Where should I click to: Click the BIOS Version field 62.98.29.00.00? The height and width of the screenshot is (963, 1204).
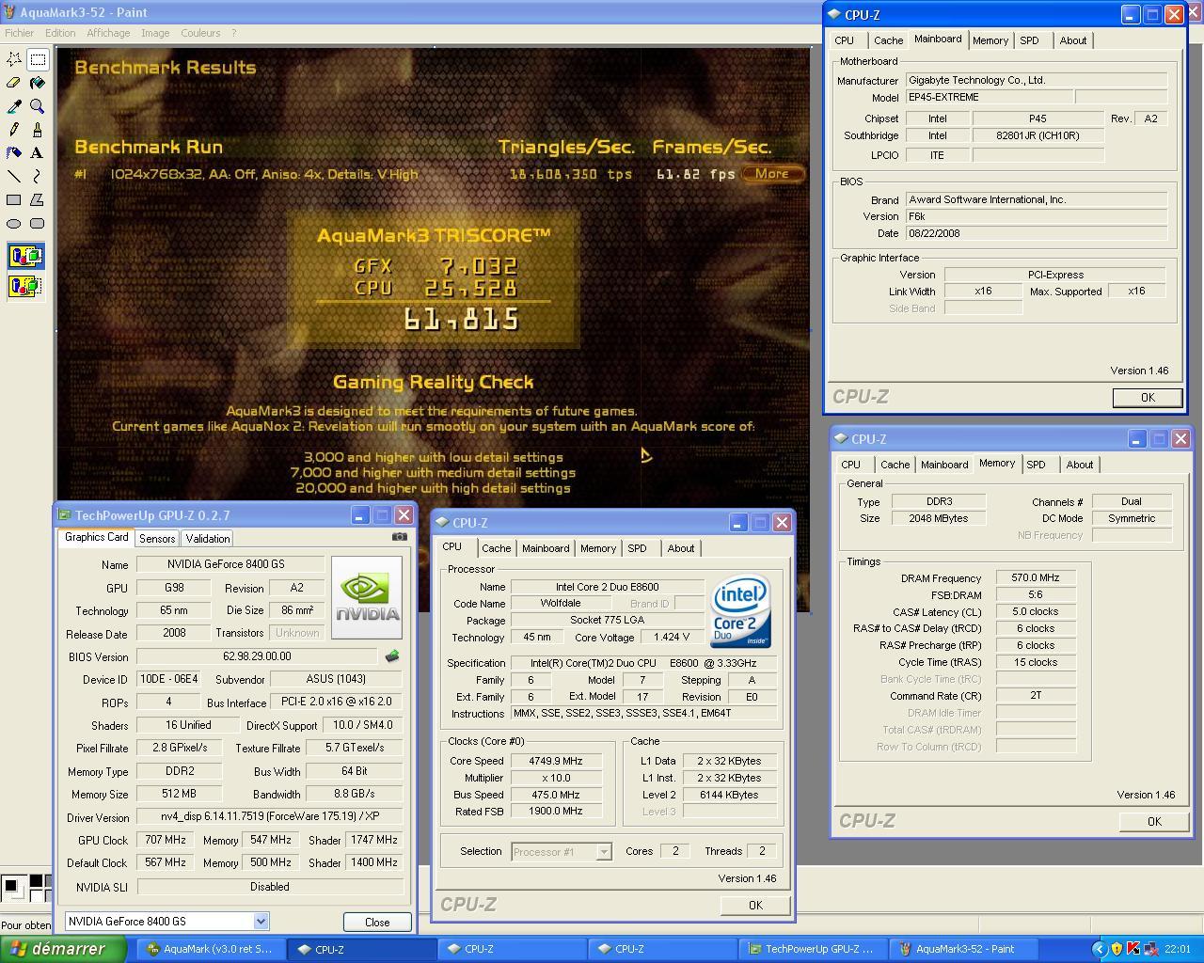[x=258, y=656]
